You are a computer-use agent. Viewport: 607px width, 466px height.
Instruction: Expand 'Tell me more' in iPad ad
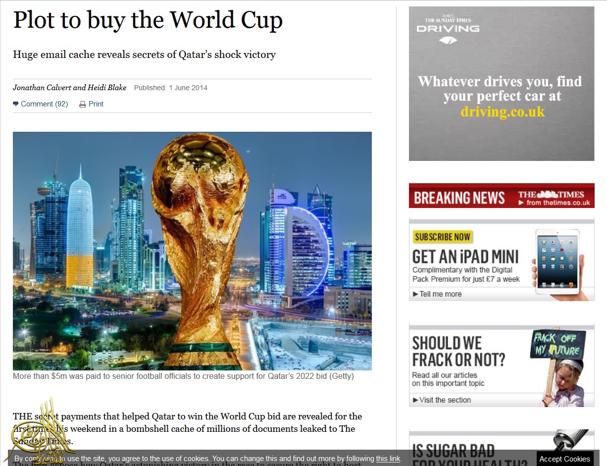[x=437, y=294]
